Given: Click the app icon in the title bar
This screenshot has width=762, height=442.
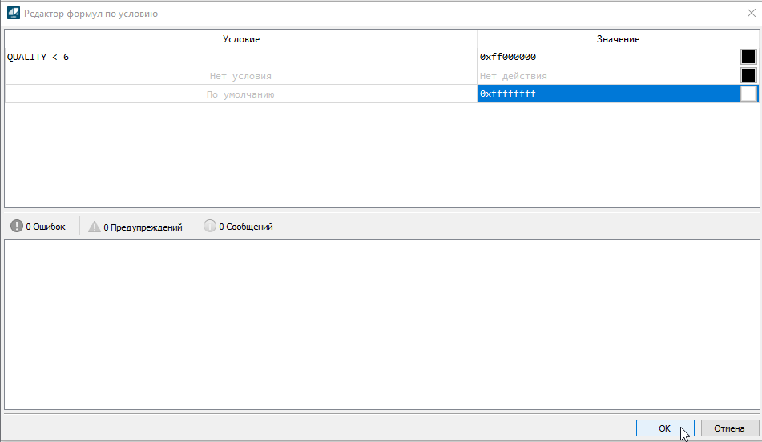Looking at the screenshot, I should point(13,14).
